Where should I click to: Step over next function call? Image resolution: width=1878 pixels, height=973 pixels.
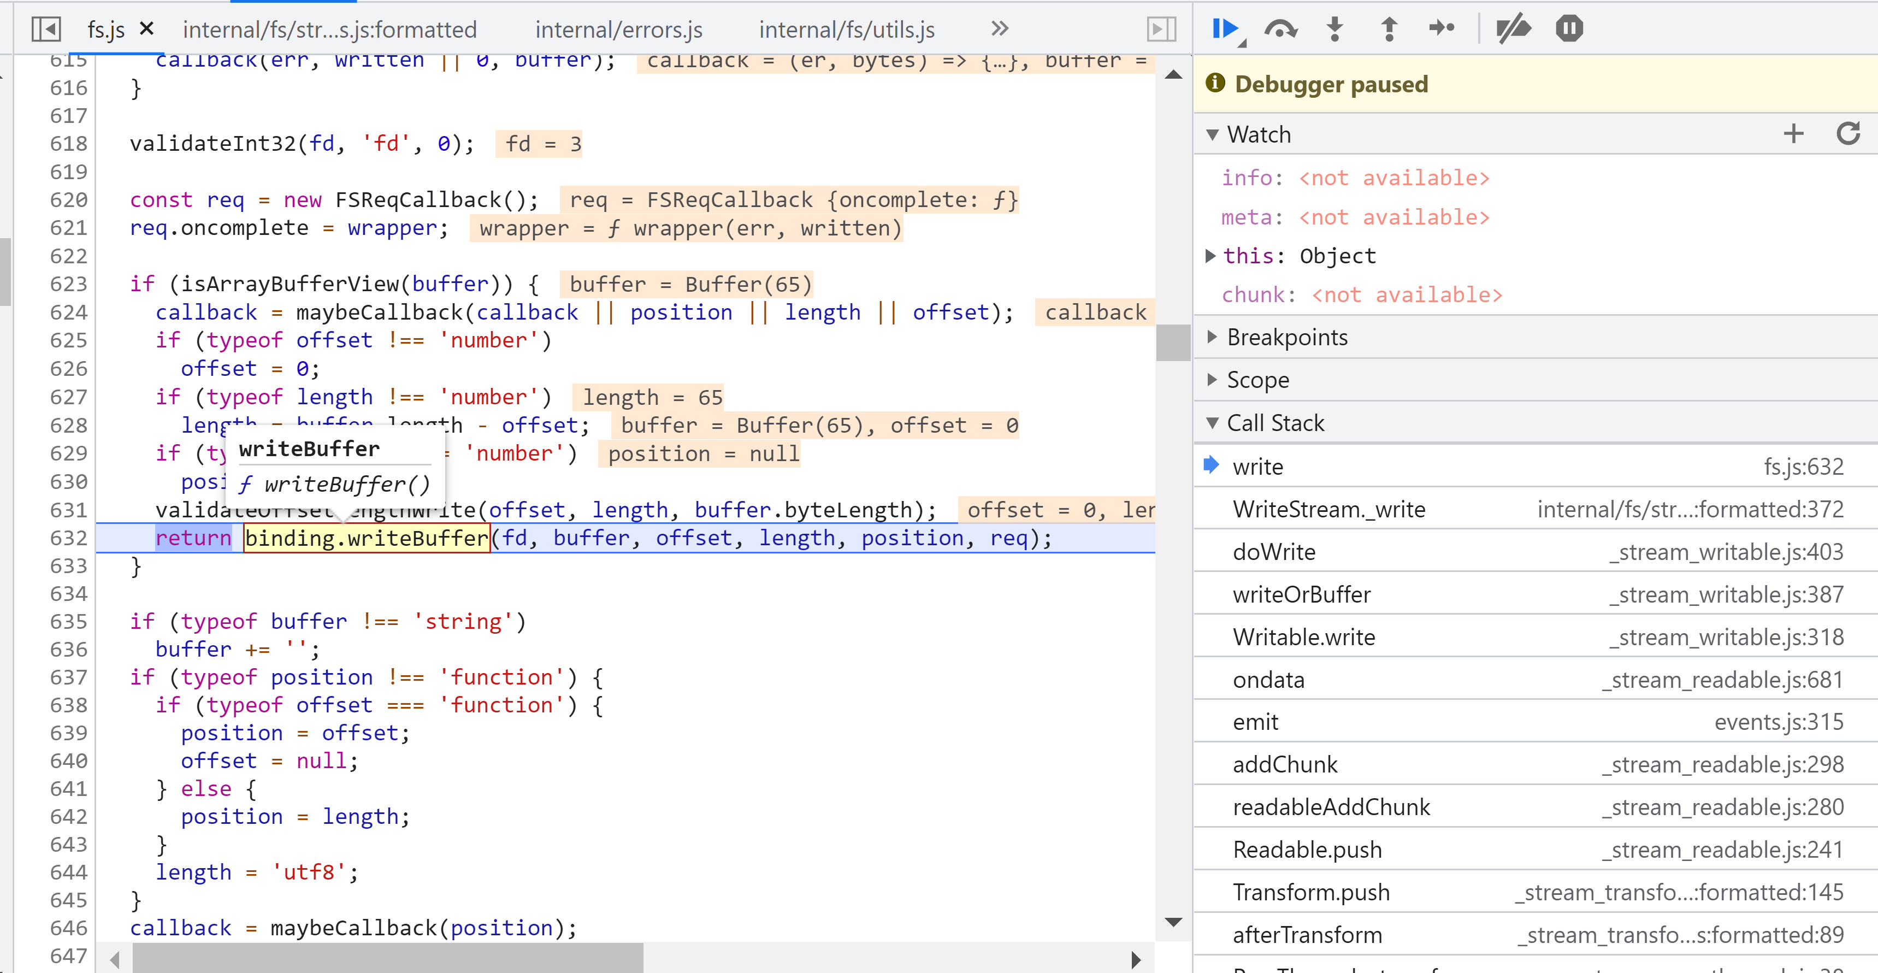(1280, 29)
